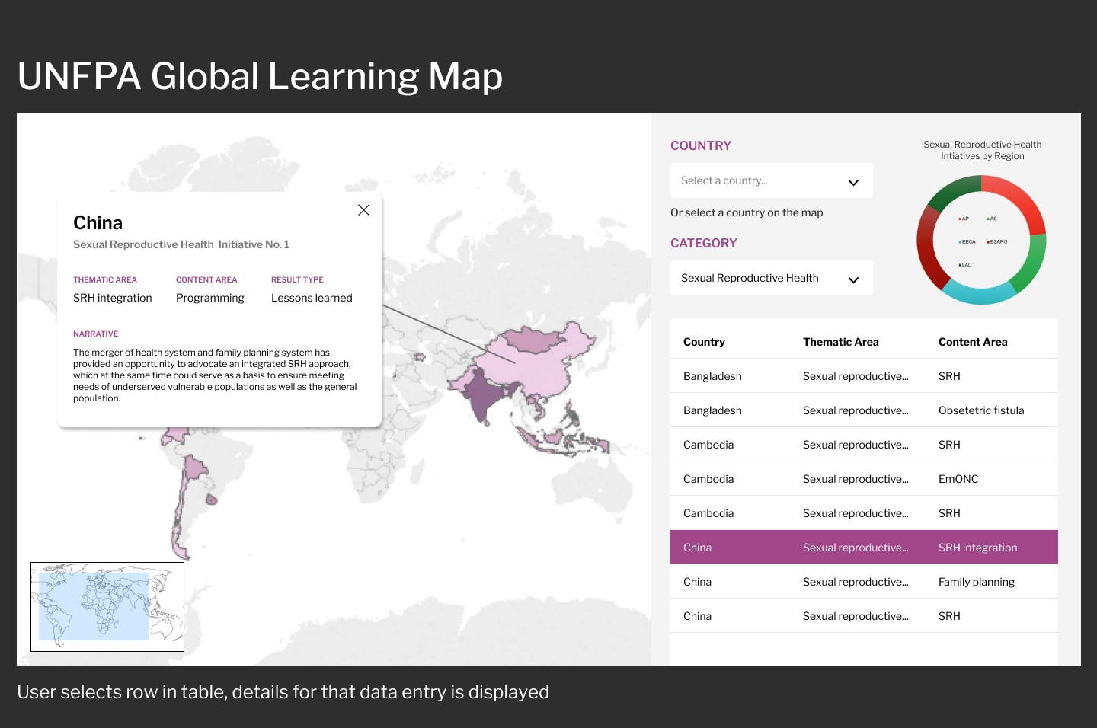The width and height of the screenshot is (1097, 728).
Task: Click the overview minimap thumbnail
Action: pos(107,607)
